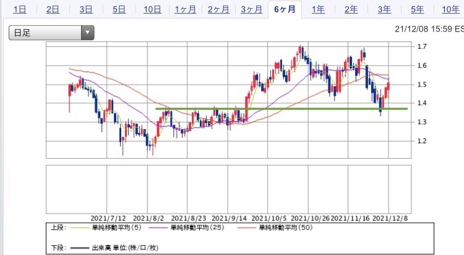Select the 10日 period tab

(153, 9)
